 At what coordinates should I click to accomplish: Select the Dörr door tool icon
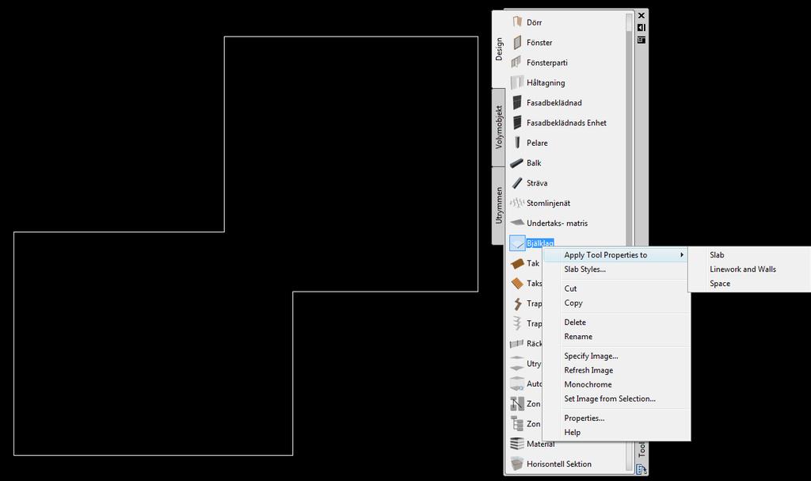(x=516, y=22)
